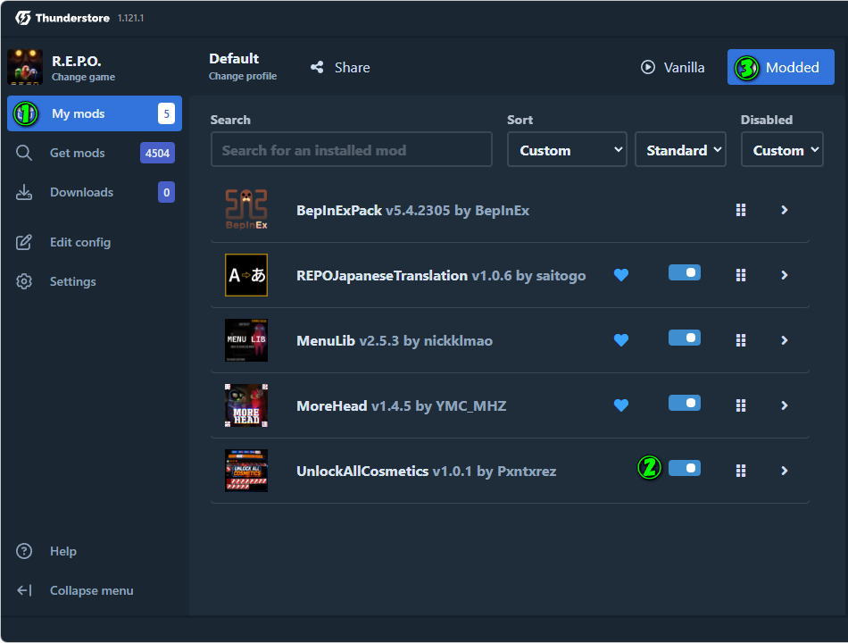Toggle MoreHead mod enabled switch
This screenshot has height=643, width=848.
point(685,403)
